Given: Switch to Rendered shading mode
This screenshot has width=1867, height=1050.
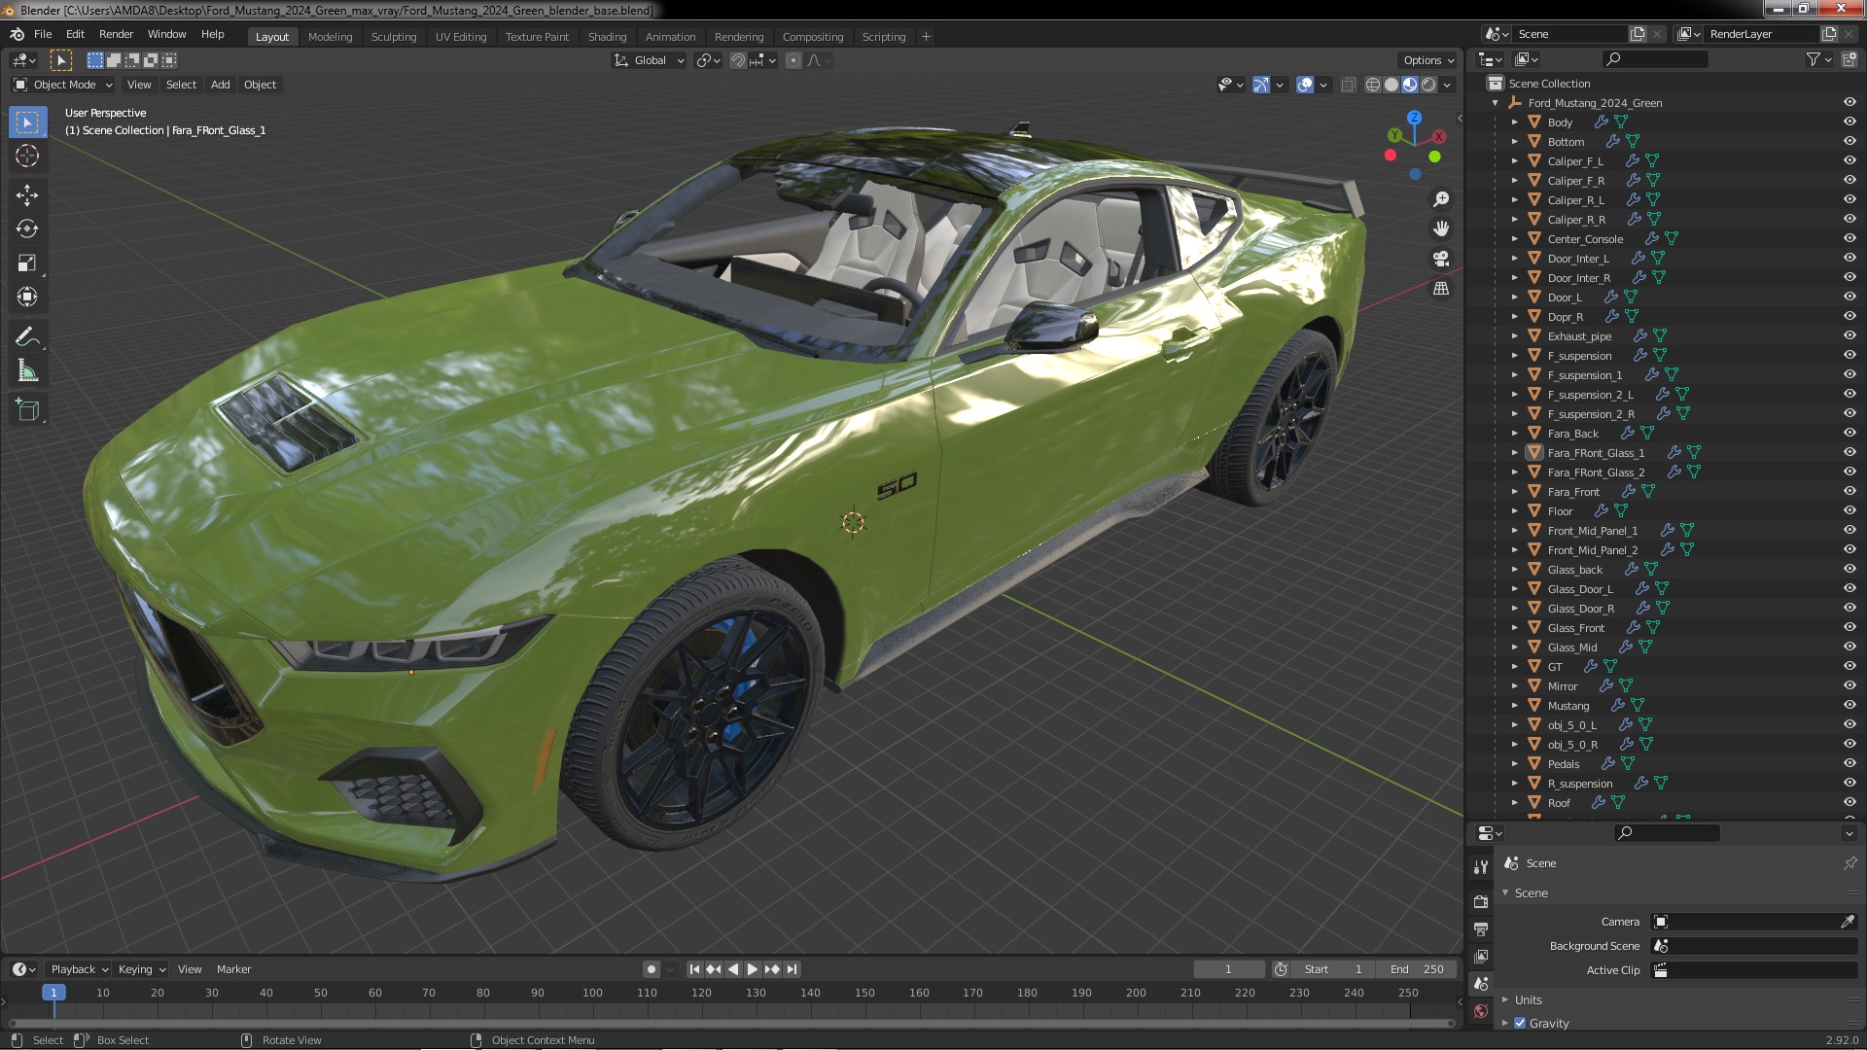Looking at the screenshot, I should click(1428, 85).
